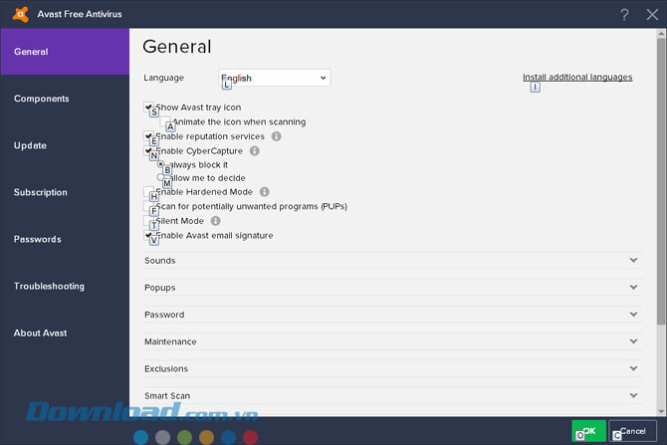Select the 'always block it' radio button

coord(161,164)
